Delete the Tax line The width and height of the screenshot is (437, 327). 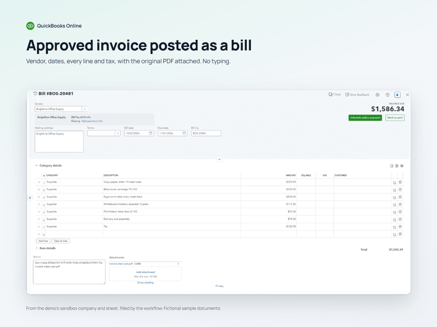coord(400,227)
